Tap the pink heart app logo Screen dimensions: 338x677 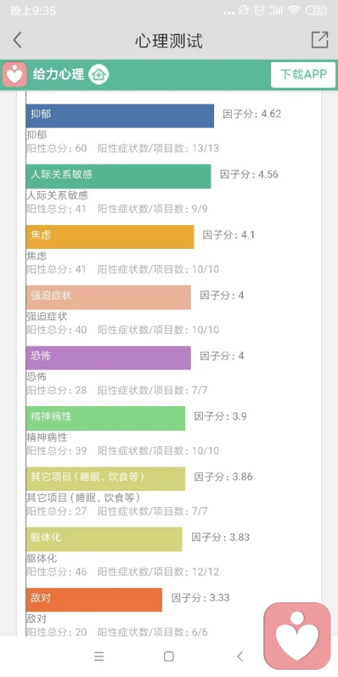pyautogui.click(x=15, y=75)
